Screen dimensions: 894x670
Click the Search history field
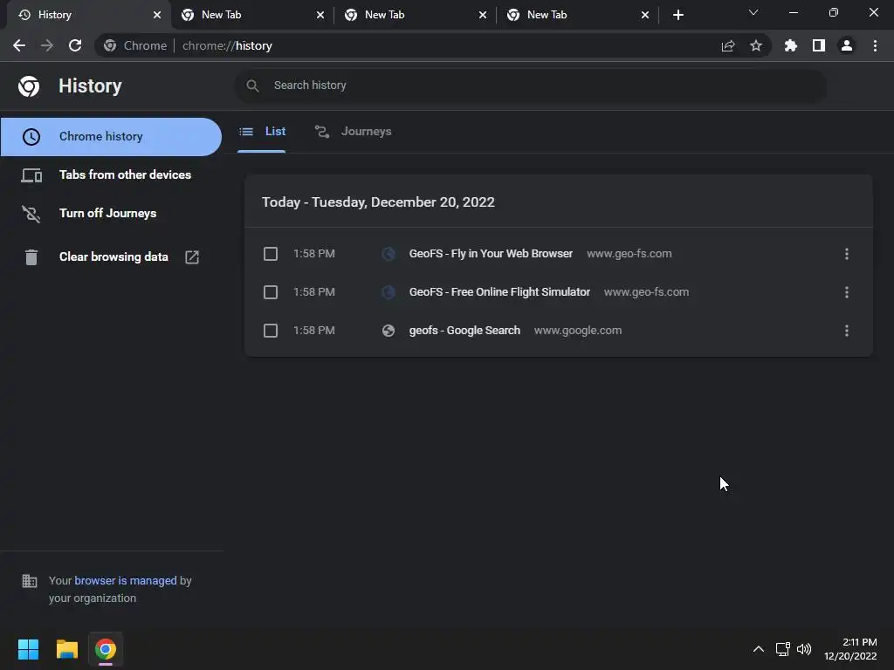(530, 85)
